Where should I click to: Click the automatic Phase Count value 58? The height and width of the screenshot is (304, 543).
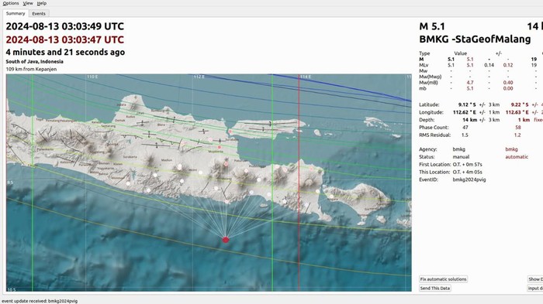(517, 128)
